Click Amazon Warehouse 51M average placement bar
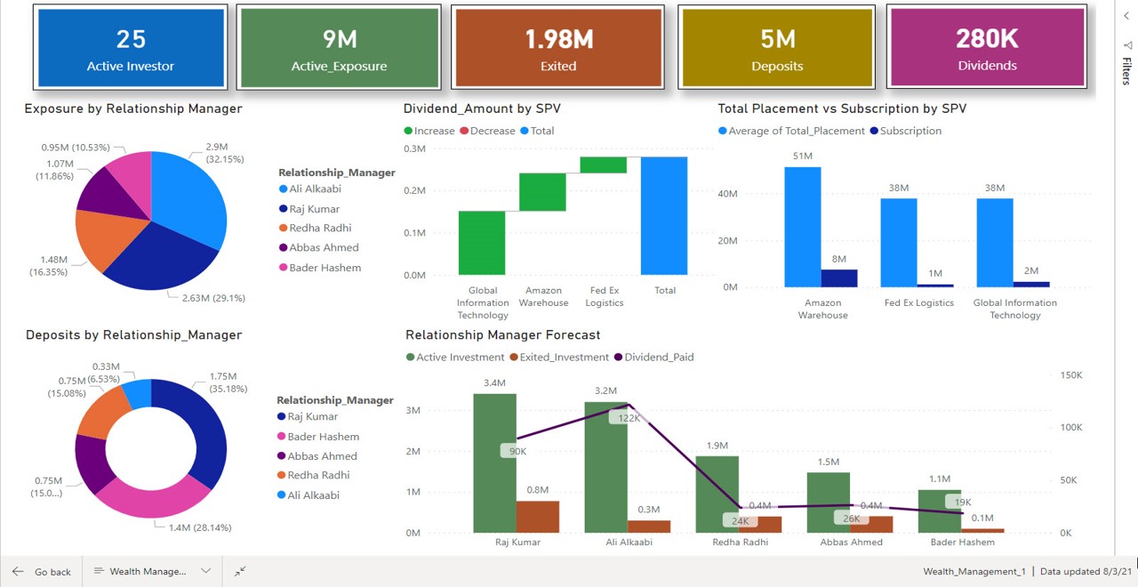 (803, 227)
